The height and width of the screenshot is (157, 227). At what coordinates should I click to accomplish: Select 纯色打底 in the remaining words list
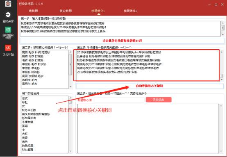(x=27, y=146)
